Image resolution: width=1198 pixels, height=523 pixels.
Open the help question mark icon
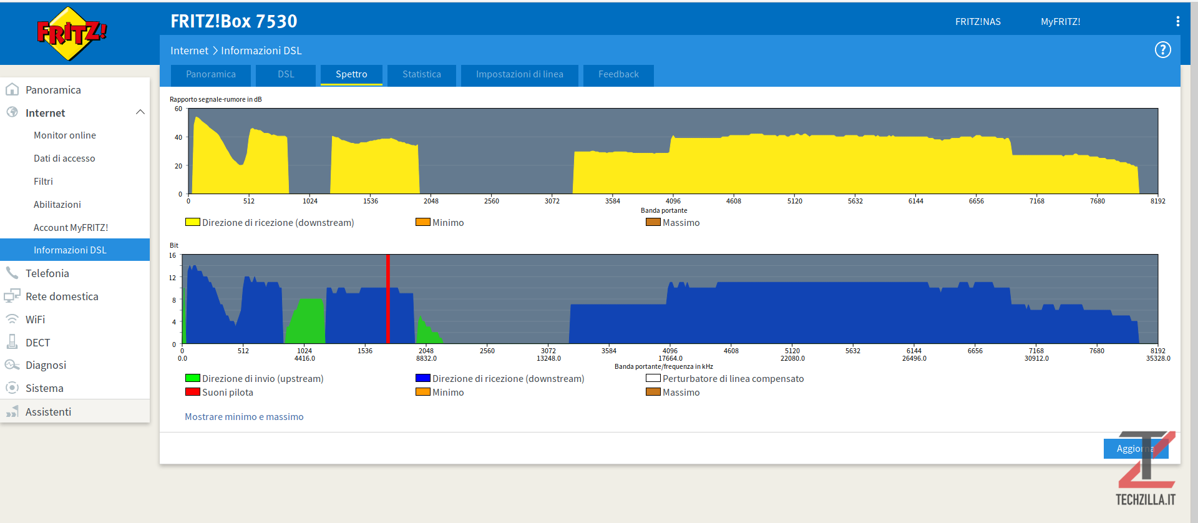[1162, 50]
